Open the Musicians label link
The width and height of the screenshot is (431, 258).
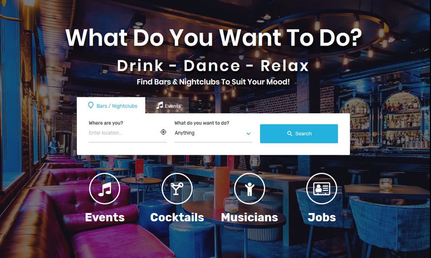click(x=250, y=217)
